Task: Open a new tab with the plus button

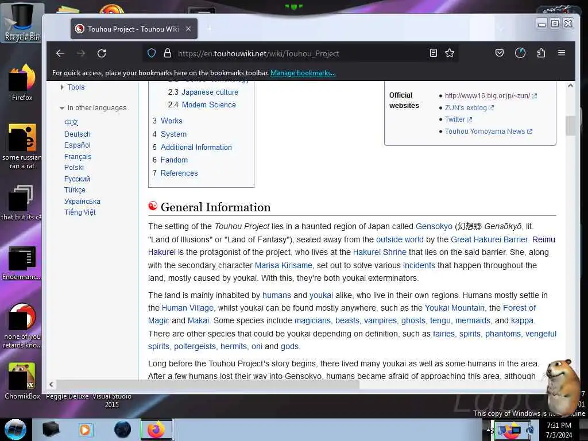Action: pyautogui.click(x=209, y=29)
